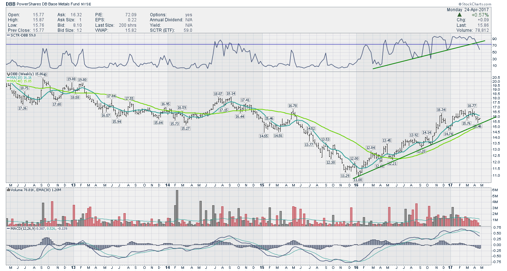
Task: Click the SCTR-DBB legend line marker
Action: [x=8, y=35]
